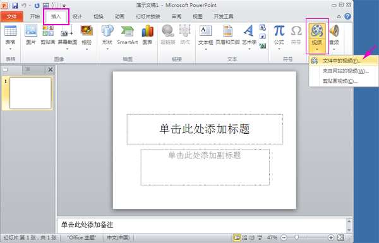Image resolution: width=379 pixels, height=243 pixels.
Task: Open the 文件 File tab
Action: point(12,16)
